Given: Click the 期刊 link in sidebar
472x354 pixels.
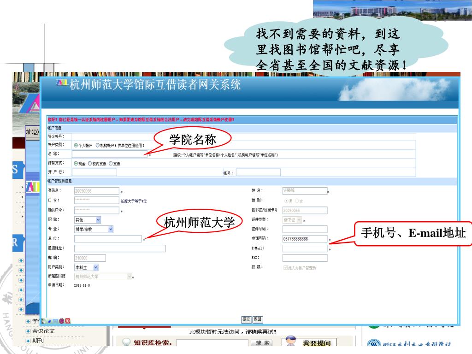Looking at the screenshot, I should coord(38,341).
